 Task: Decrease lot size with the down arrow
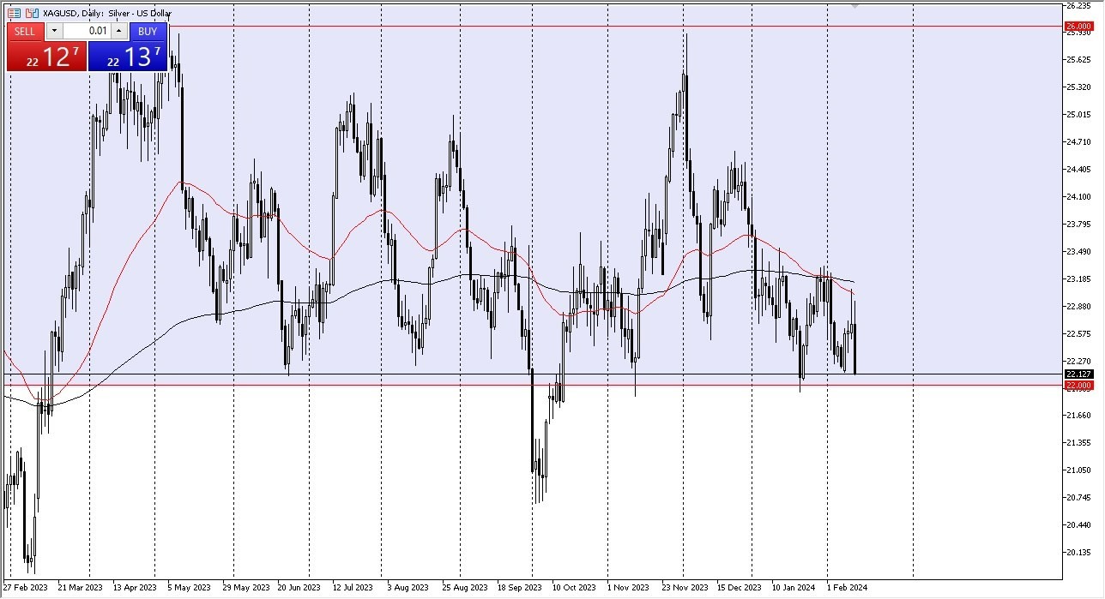click(54, 31)
